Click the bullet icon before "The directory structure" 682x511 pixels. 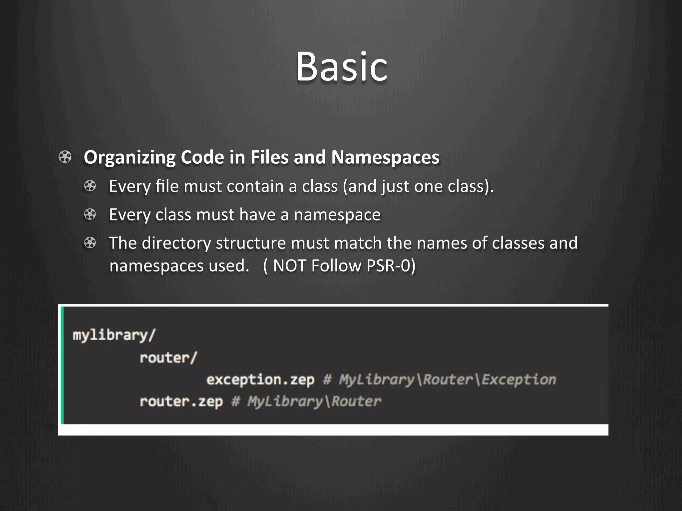click(x=90, y=243)
